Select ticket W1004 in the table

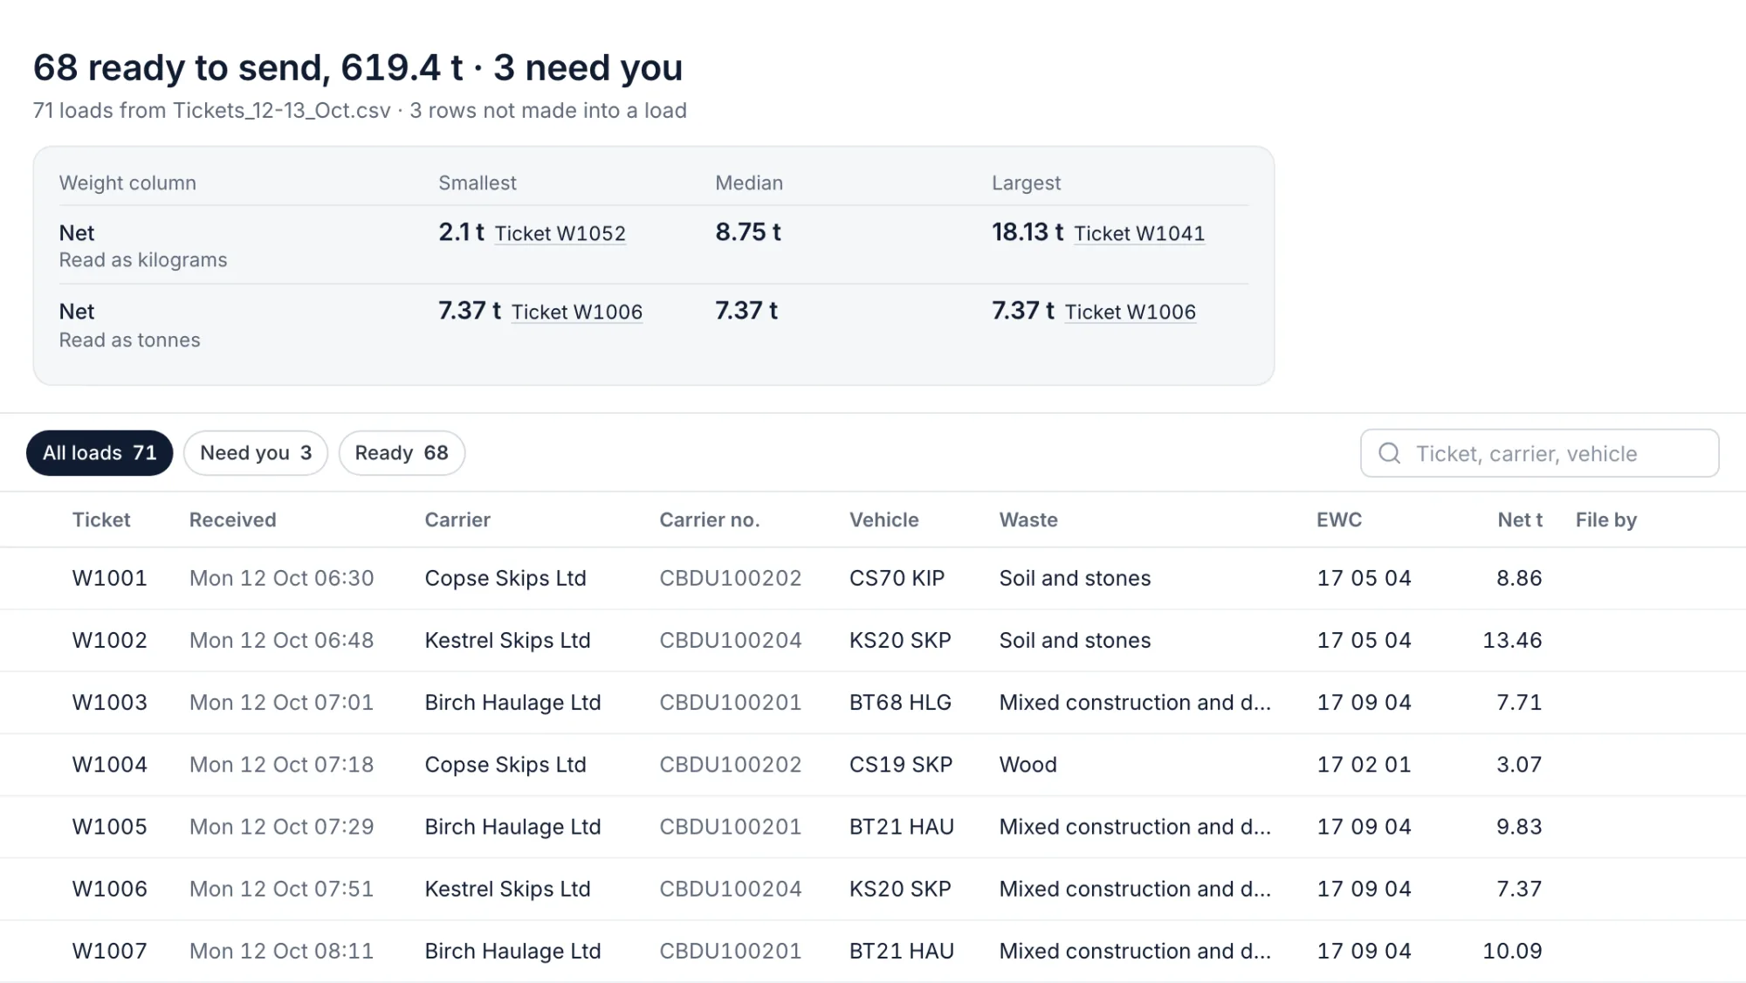pyautogui.click(x=110, y=764)
